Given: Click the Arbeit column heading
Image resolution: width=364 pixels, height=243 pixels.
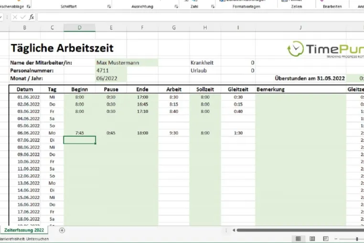Looking at the screenshot, I should click(174, 89).
